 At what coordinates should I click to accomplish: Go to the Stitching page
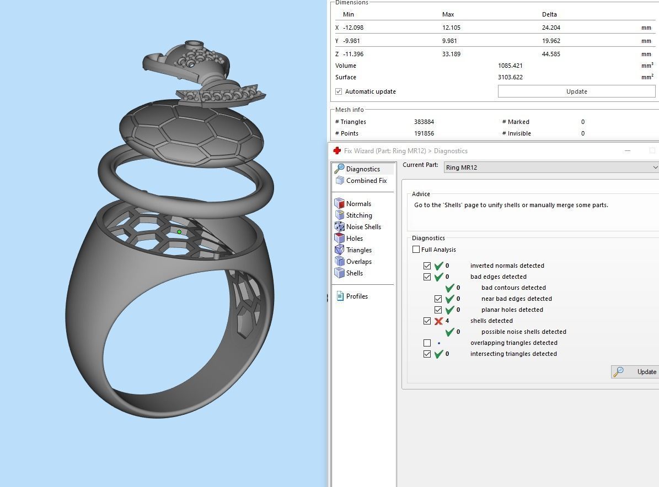point(359,215)
